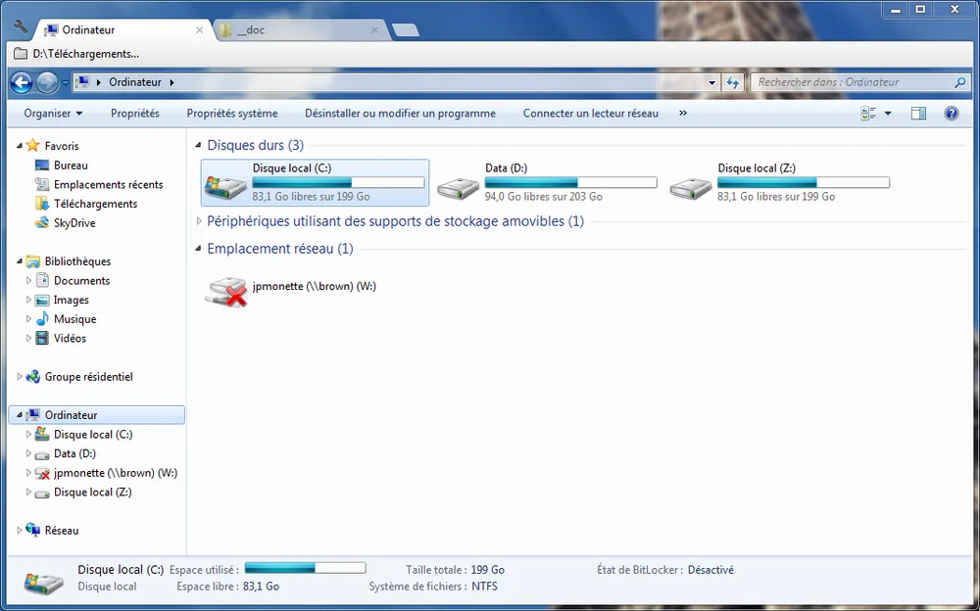Click the Espace utilisé bar in details pane
This screenshot has width=980, height=611.
click(305, 568)
